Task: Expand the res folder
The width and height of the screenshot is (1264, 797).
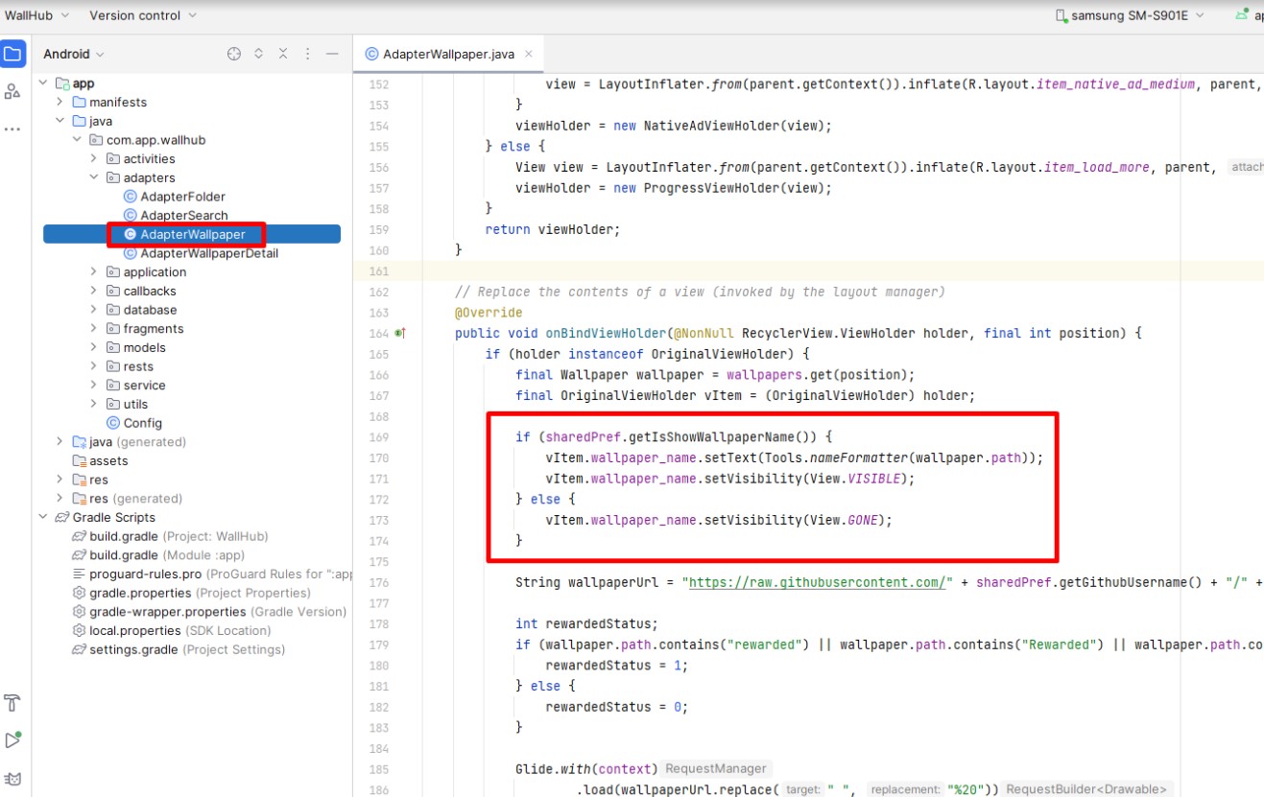Action: click(60, 480)
